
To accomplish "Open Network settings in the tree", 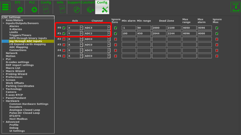I will (x=12, y=53).
